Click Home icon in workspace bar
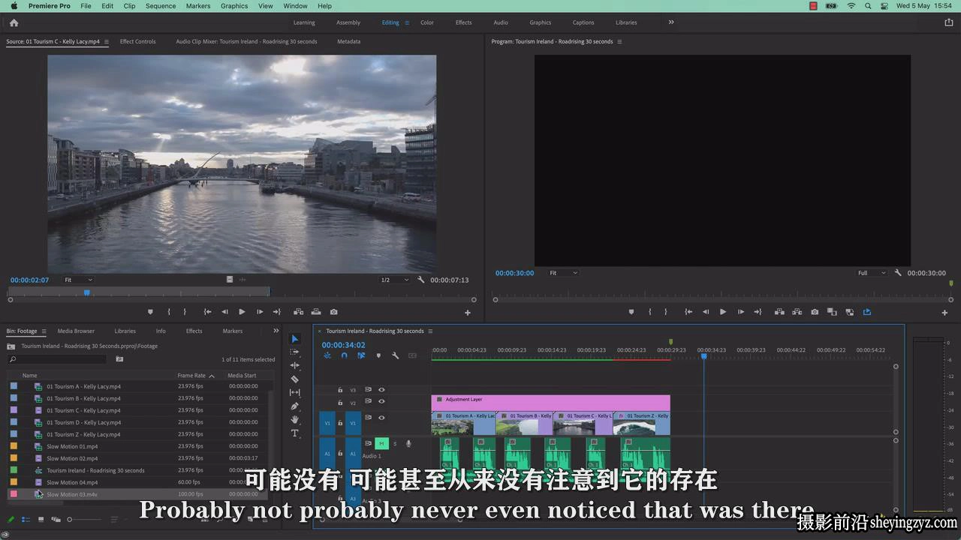 14,22
